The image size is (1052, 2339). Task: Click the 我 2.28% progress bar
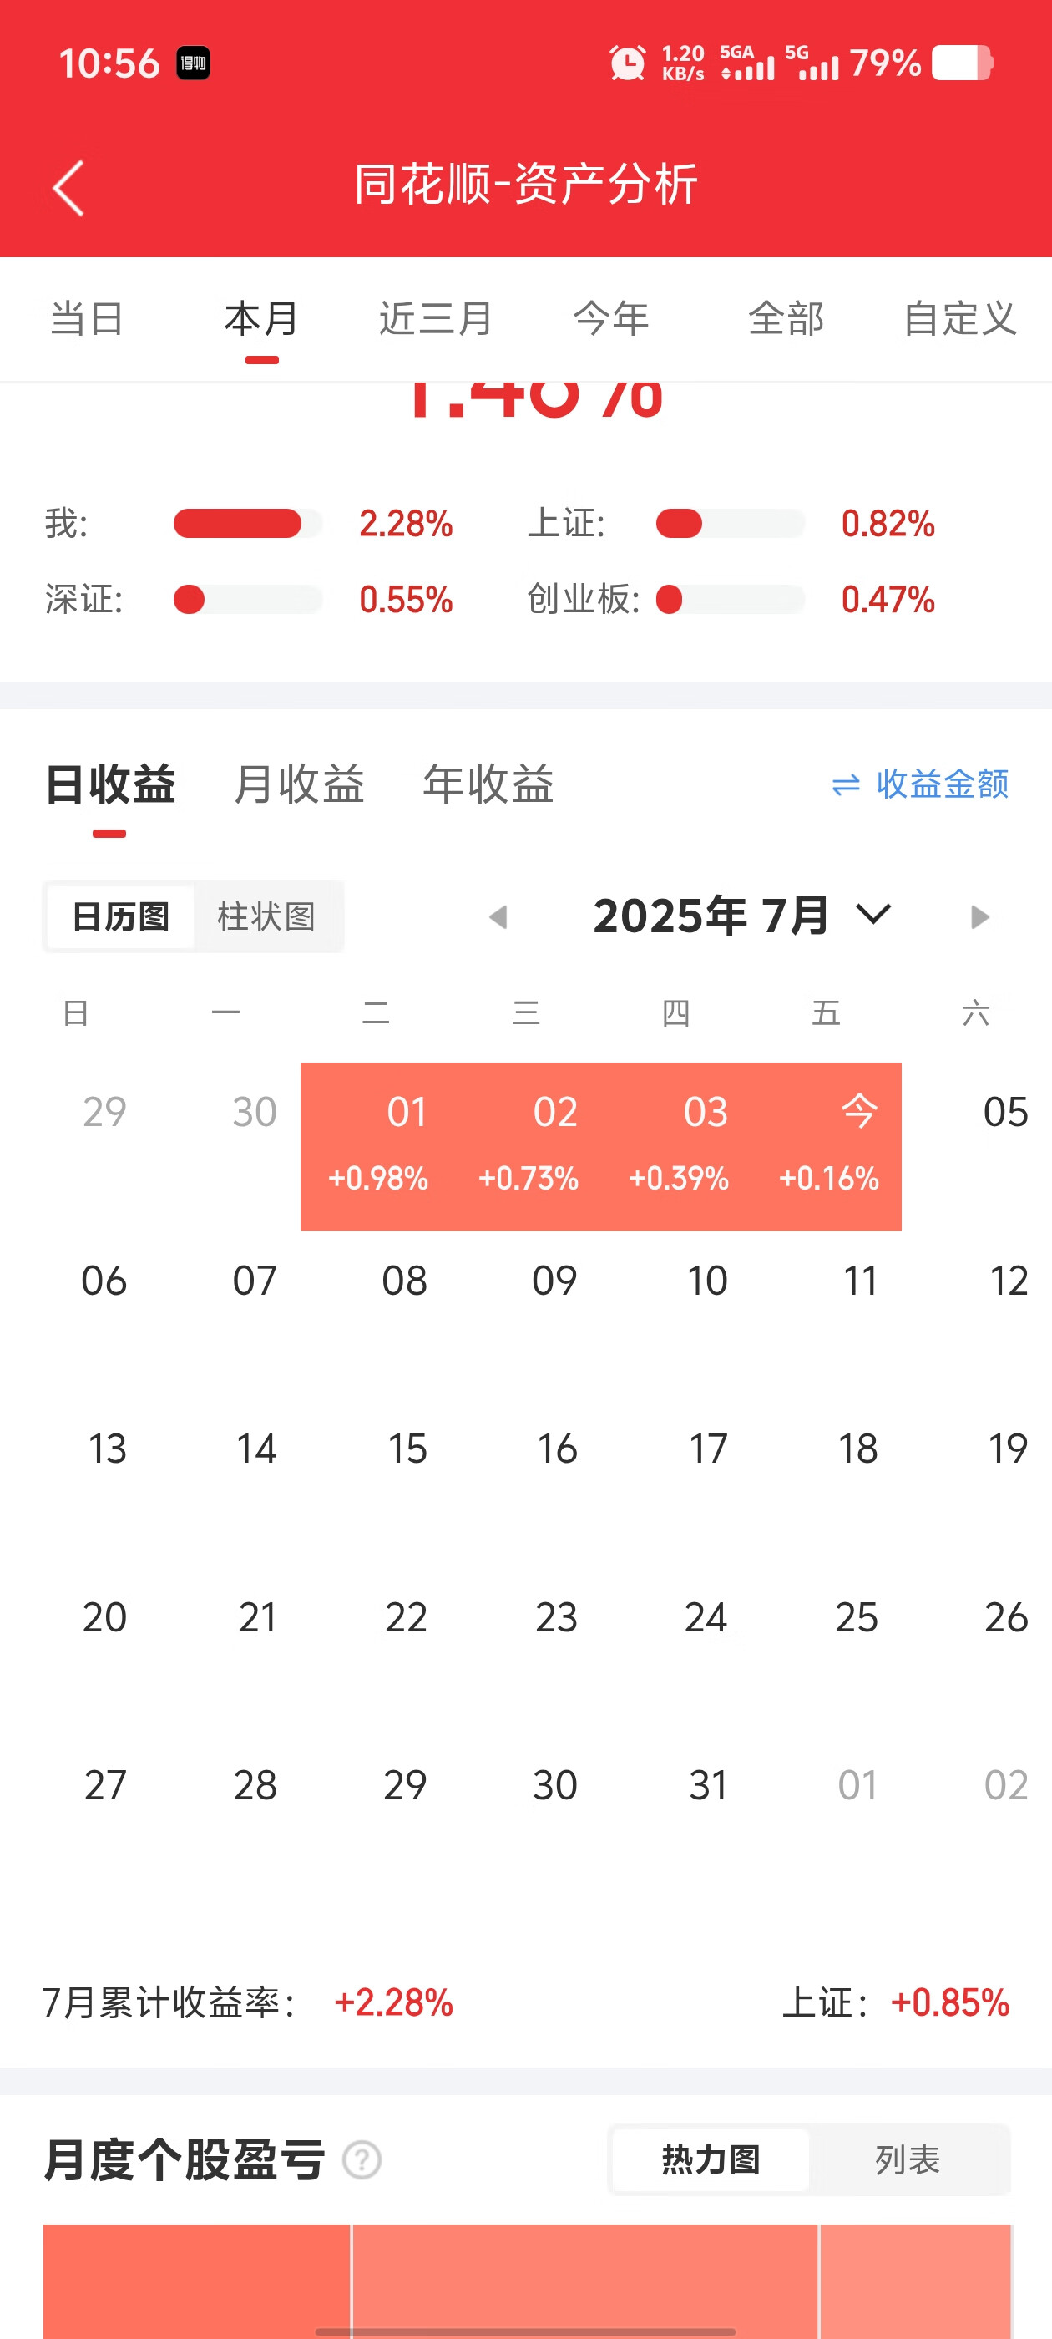[x=248, y=524]
